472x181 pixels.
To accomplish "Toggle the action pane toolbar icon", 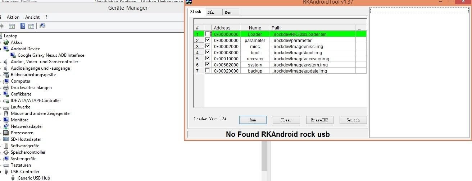I will coord(31,26).
